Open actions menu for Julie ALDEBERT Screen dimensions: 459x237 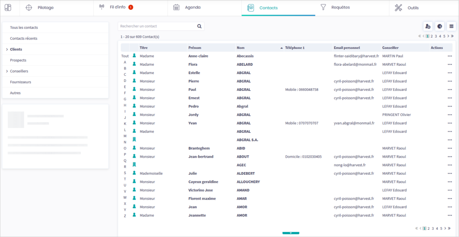pyautogui.click(x=450, y=173)
